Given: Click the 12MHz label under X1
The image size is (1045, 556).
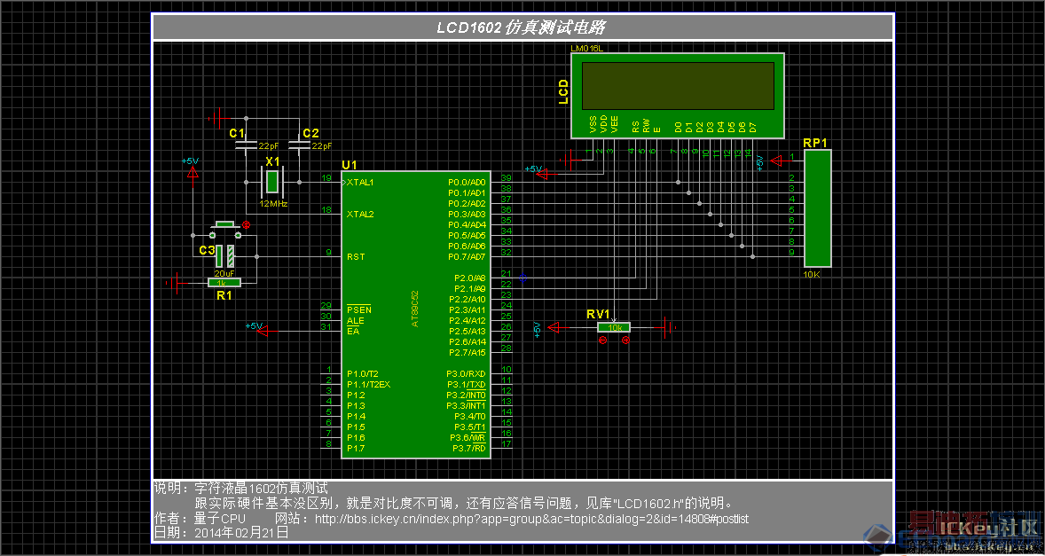Looking at the screenshot, I should (273, 204).
